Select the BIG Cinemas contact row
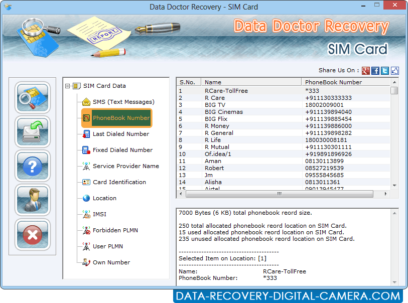Viewport: 408px width, 303px height. coord(284,112)
